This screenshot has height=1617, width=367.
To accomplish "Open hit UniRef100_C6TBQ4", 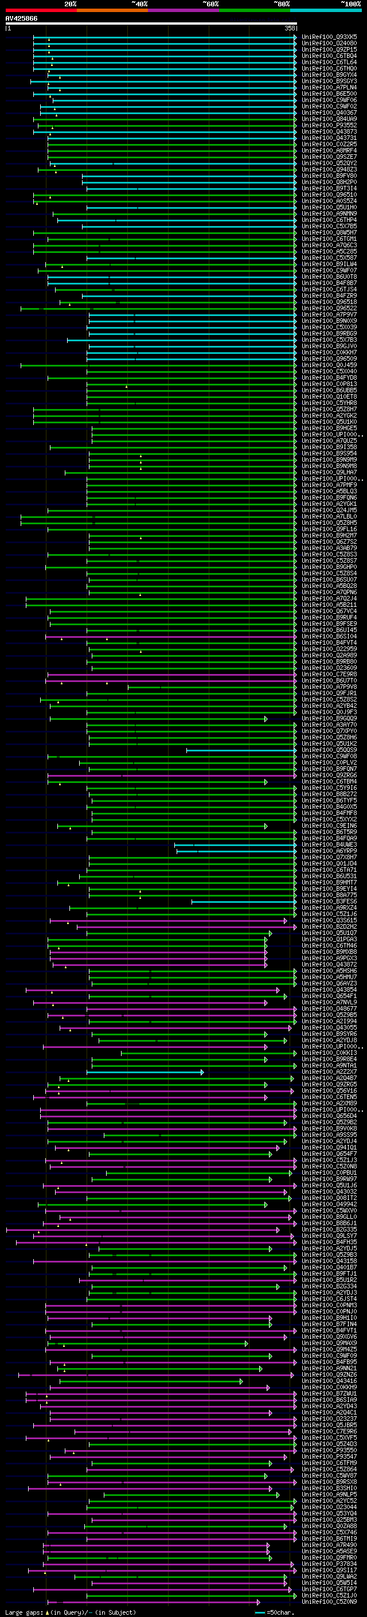I will pos(329,56).
